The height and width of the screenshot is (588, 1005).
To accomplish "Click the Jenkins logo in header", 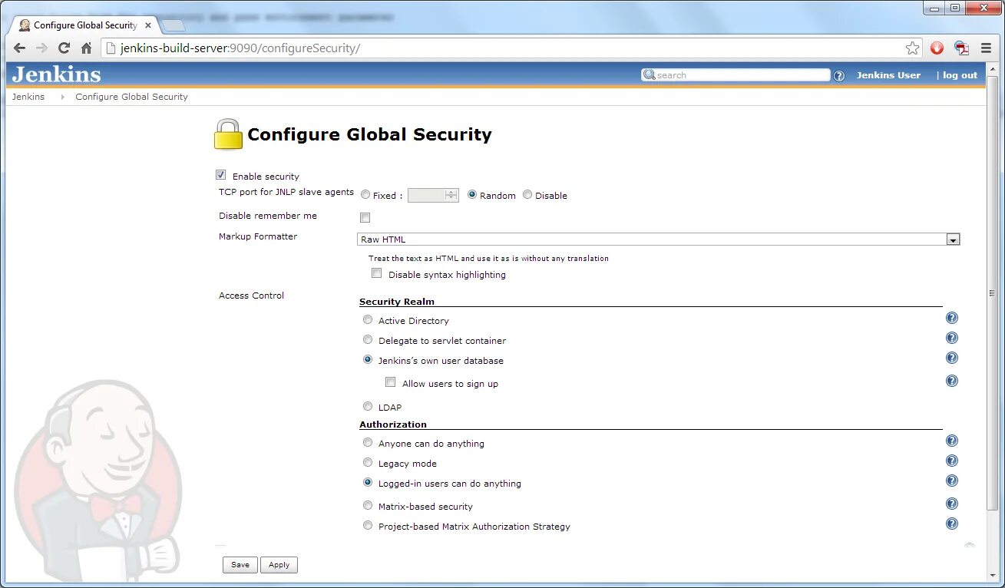I will 56,74.
